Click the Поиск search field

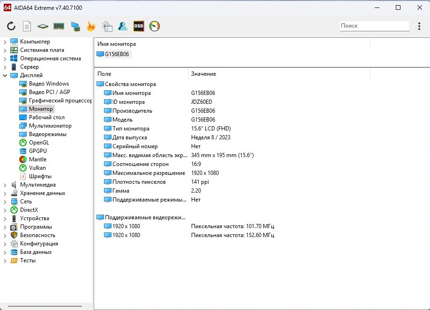tap(374, 26)
